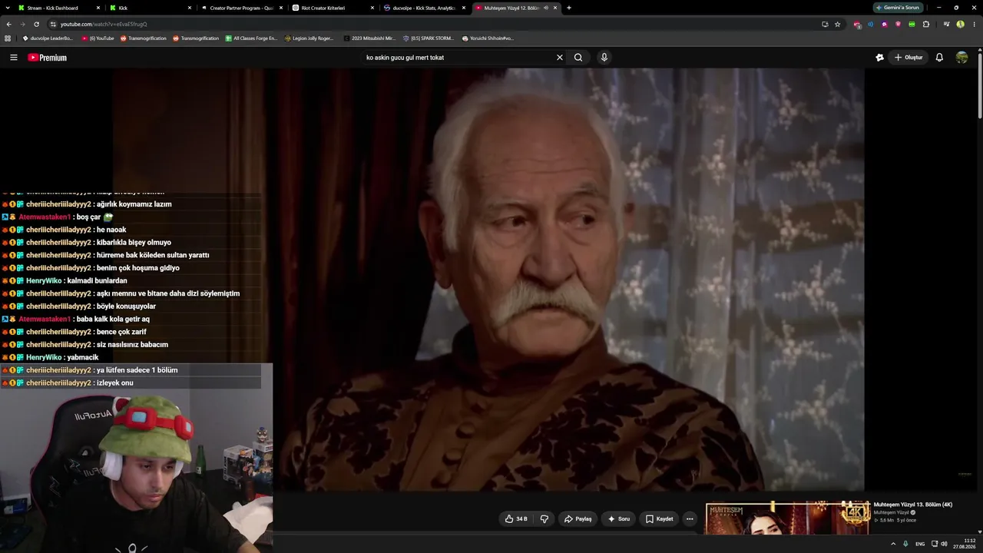Viewport: 983px width, 553px height.
Task: Switch to ducvolpe Kick Stats tab
Action: click(x=424, y=8)
